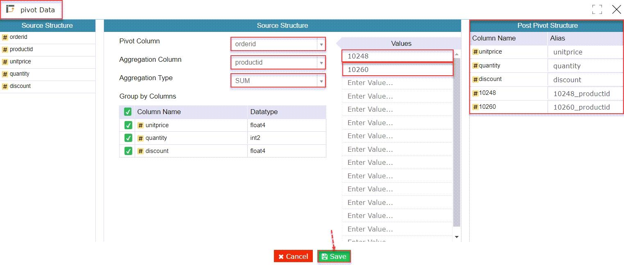Click the numeric type icon beside orderid
Image resolution: width=624 pixels, height=265 pixels.
click(x=6, y=37)
